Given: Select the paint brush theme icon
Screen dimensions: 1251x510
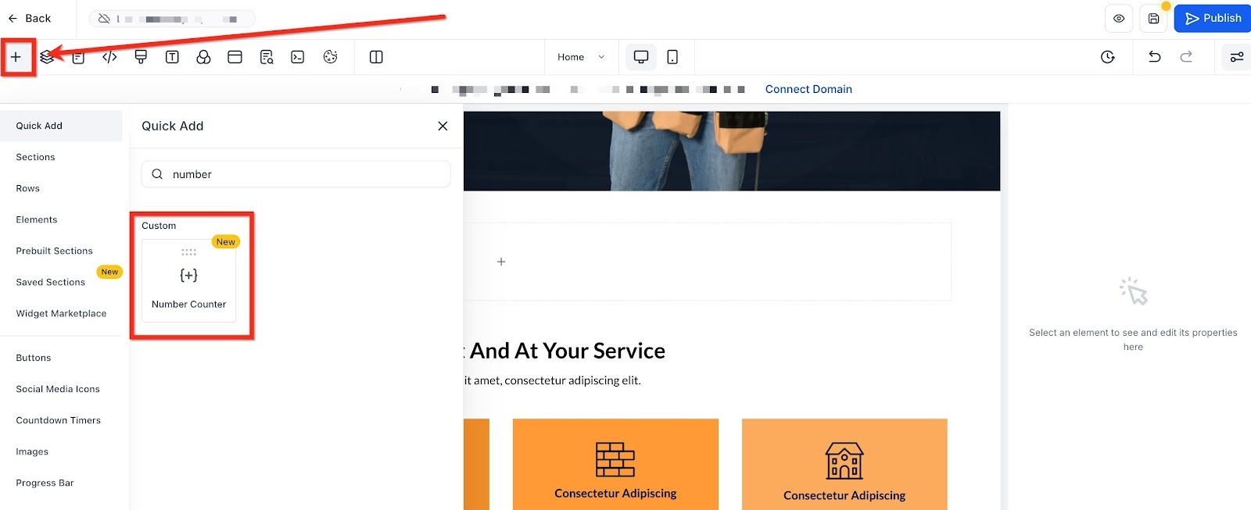Looking at the screenshot, I should click(141, 57).
